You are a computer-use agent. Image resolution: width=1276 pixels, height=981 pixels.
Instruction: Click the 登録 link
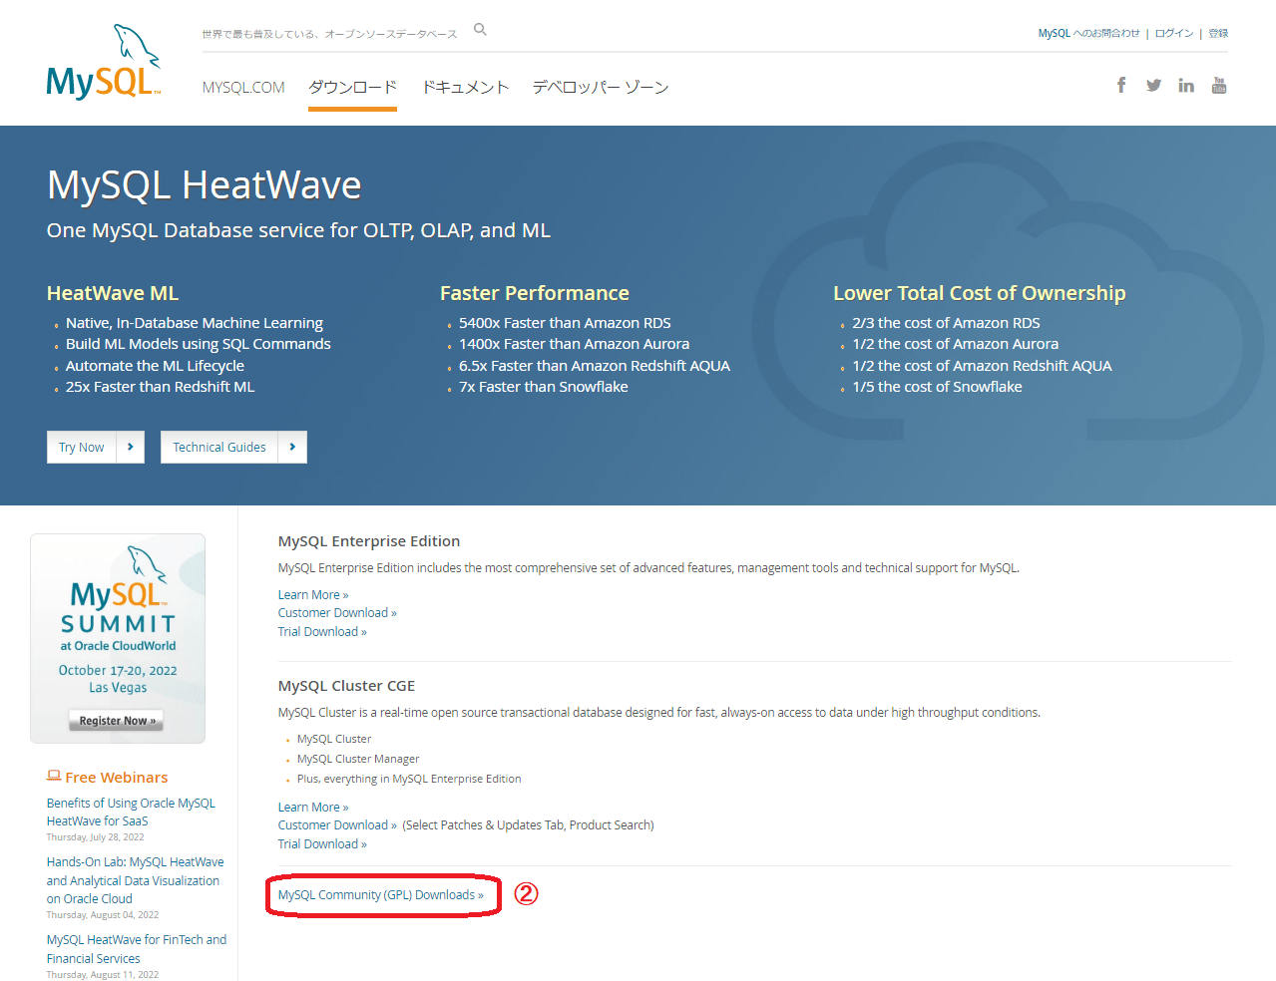[1218, 33]
